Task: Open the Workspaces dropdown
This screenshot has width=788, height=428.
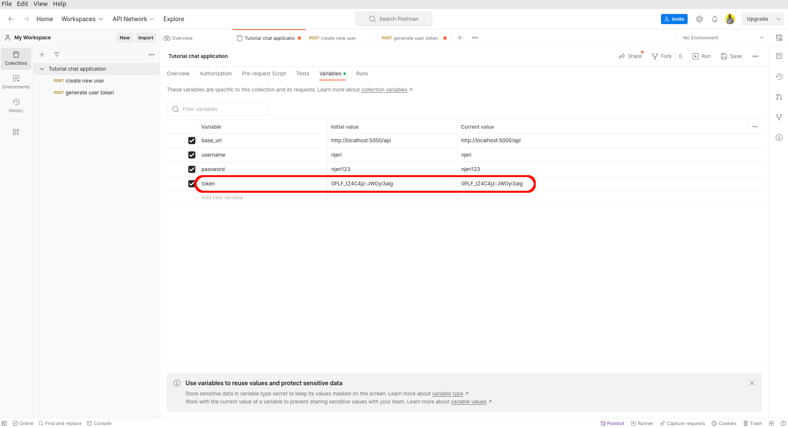Action: pos(82,19)
